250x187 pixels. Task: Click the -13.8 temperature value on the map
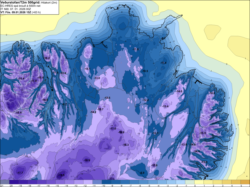click(184, 144)
